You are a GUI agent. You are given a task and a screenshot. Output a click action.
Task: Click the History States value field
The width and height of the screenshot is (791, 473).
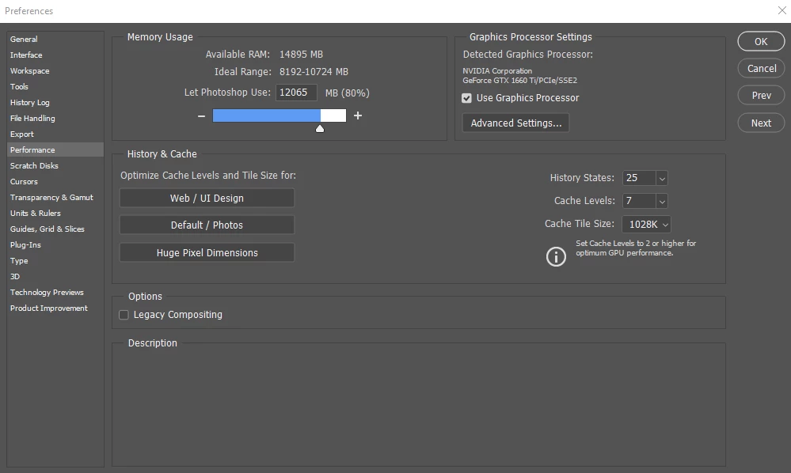(x=639, y=178)
